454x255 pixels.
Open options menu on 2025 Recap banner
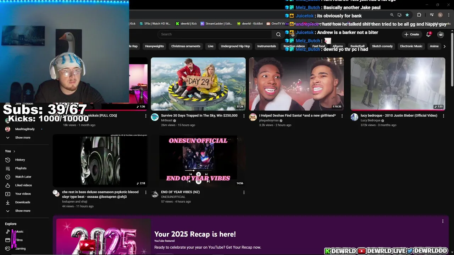(x=443, y=221)
